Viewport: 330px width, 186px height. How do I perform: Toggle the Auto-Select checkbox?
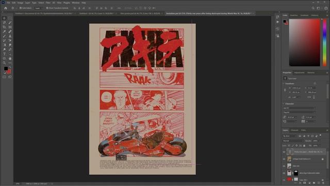click(x=21, y=8)
